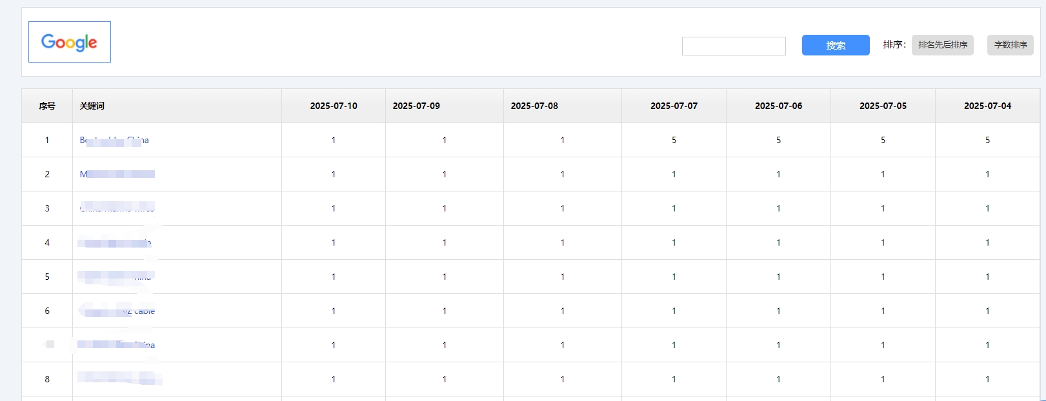
Task: Click the row number 8 cell
Action: 47,379
